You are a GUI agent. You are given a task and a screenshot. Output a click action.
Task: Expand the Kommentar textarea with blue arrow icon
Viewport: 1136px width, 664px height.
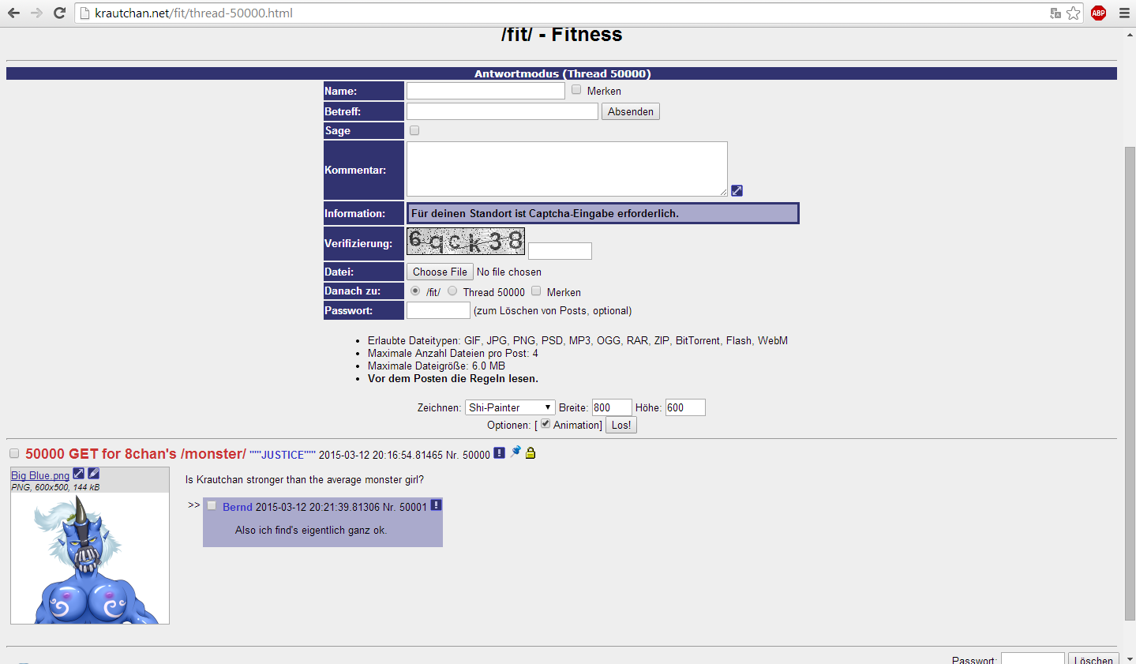click(x=737, y=190)
